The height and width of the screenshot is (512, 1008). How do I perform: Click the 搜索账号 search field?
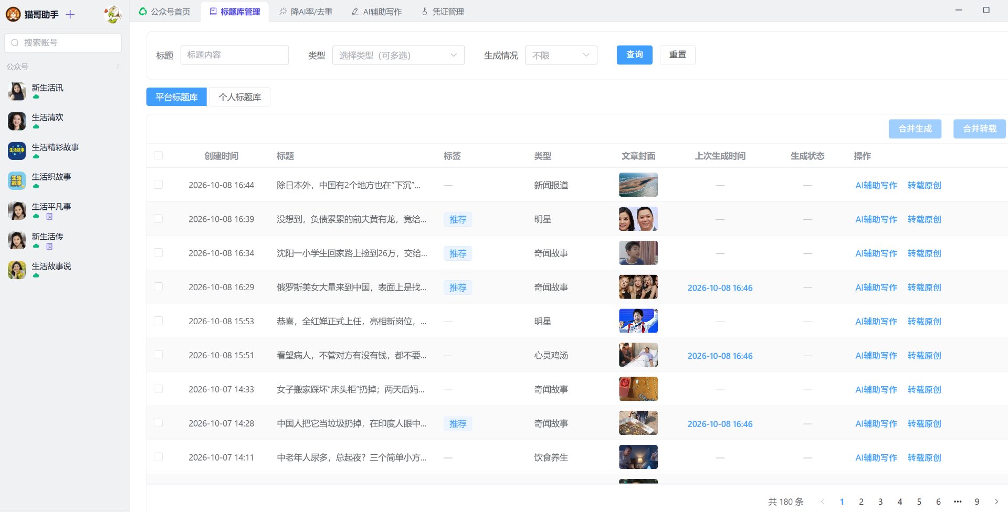tap(63, 42)
